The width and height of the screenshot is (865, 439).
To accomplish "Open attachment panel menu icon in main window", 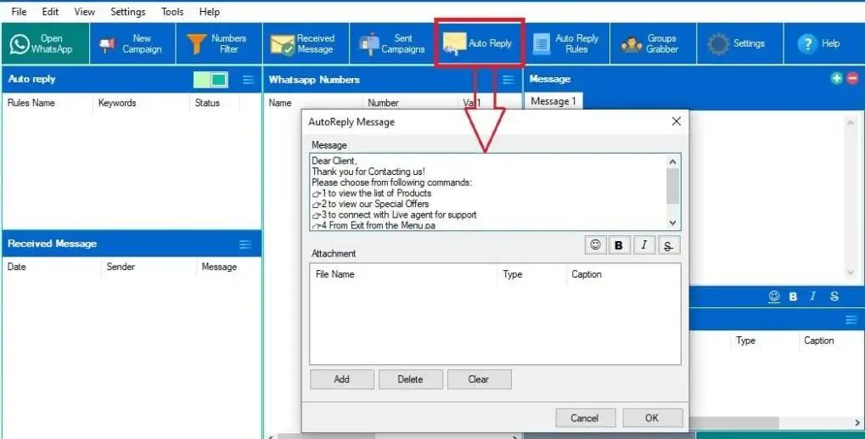I will (851, 320).
